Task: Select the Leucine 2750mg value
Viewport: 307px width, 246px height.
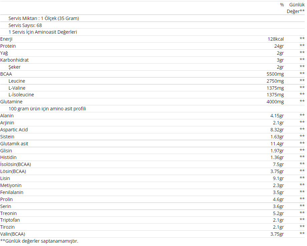Action: [x=275, y=81]
